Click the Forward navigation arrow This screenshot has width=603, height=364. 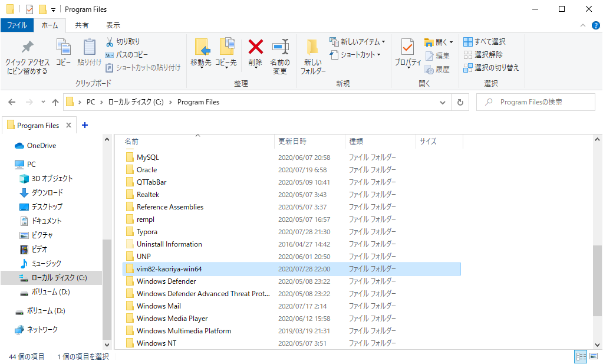pyautogui.click(x=29, y=102)
